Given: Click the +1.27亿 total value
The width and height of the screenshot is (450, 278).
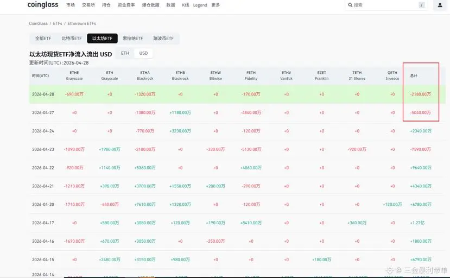Looking at the screenshot, I should pos(417,223).
